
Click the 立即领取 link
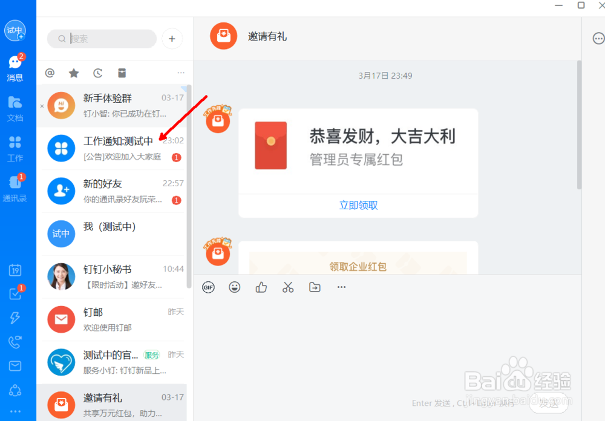pyautogui.click(x=358, y=205)
